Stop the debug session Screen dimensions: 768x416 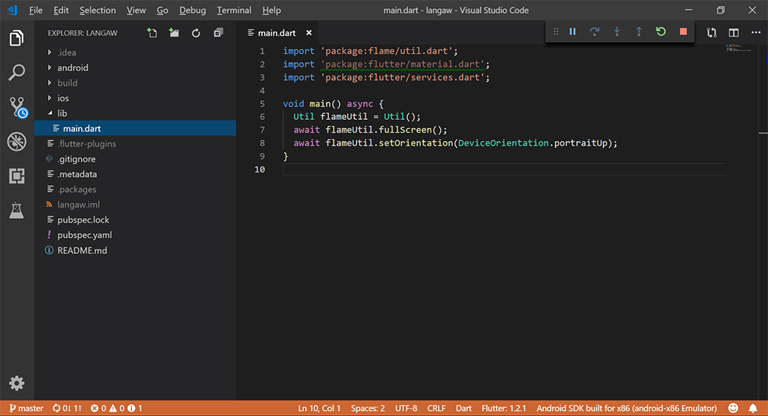click(x=682, y=31)
